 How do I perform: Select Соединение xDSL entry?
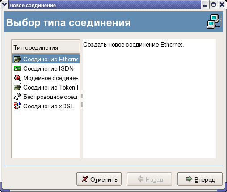tap(46, 106)
